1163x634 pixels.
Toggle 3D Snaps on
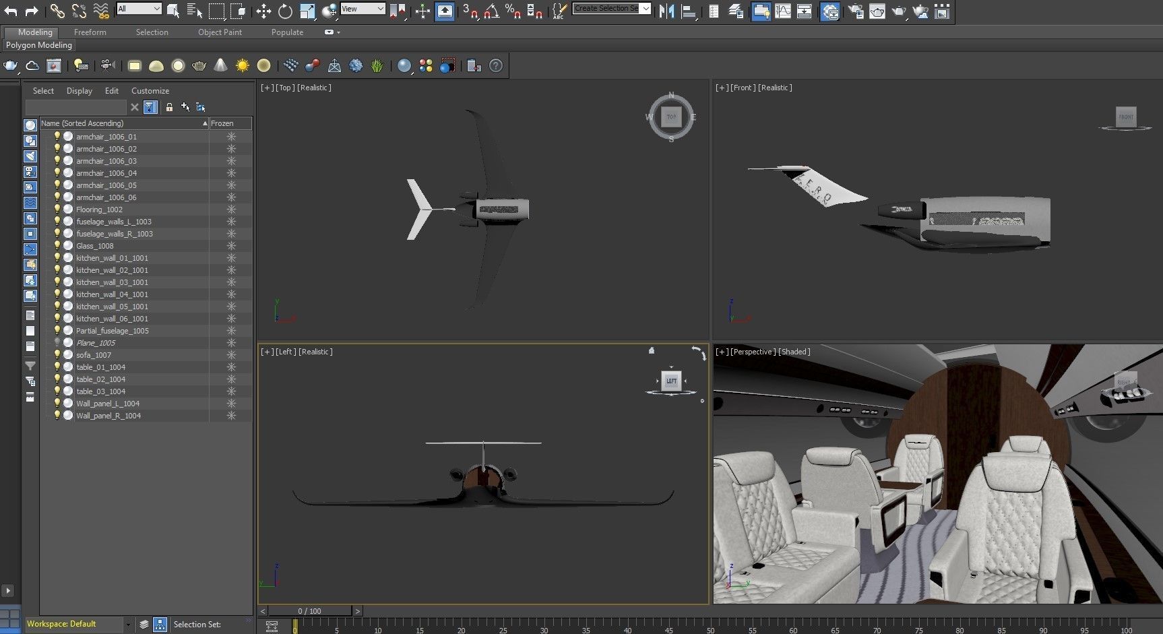pyautogui.click(x=471, y=11)
